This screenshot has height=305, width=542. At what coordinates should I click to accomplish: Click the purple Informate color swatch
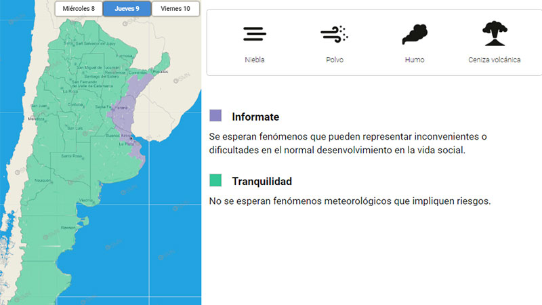coord(215,116)
